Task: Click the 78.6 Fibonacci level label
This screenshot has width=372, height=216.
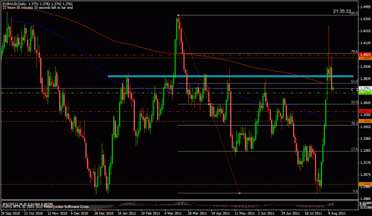Action: pyautogui.click(x=354, y=51)
